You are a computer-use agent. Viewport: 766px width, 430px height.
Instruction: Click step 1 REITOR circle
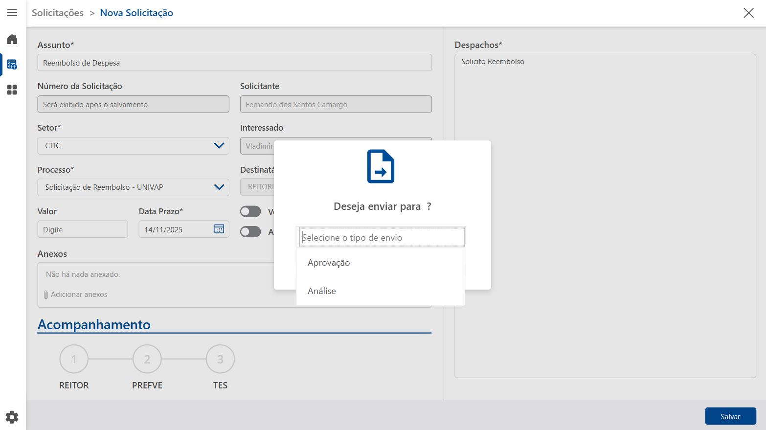pos(74,359)
